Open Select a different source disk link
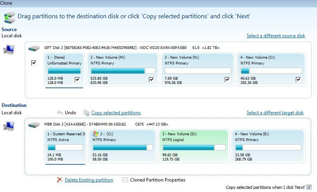 coord(276,36)
